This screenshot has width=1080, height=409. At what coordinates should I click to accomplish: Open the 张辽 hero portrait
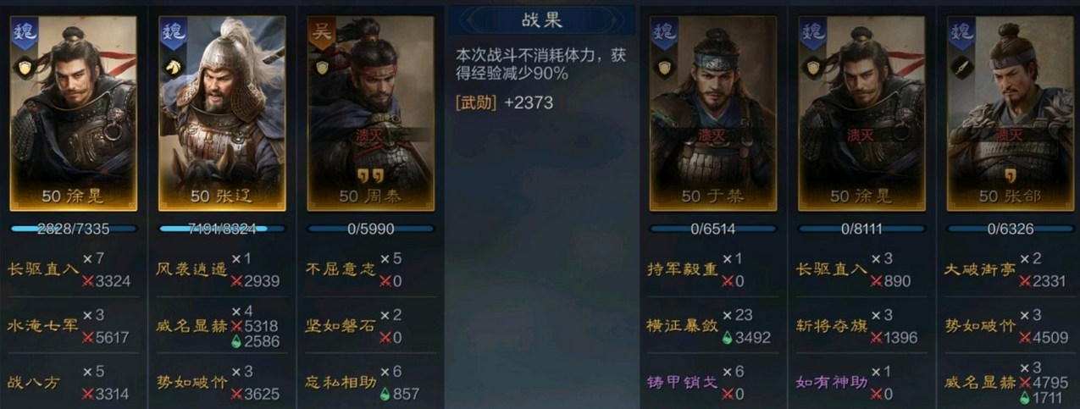tap(222, 113)
